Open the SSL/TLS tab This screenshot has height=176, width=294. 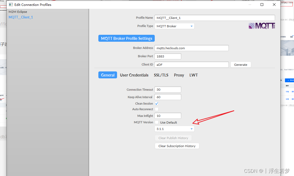click(161, 75)
